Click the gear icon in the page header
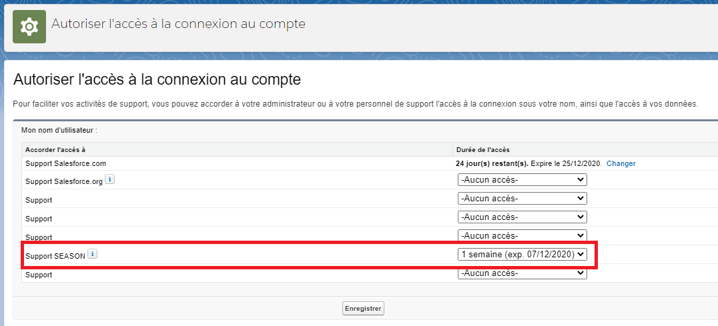The height and width of the screenshot is (326, 718). [29, 27]
